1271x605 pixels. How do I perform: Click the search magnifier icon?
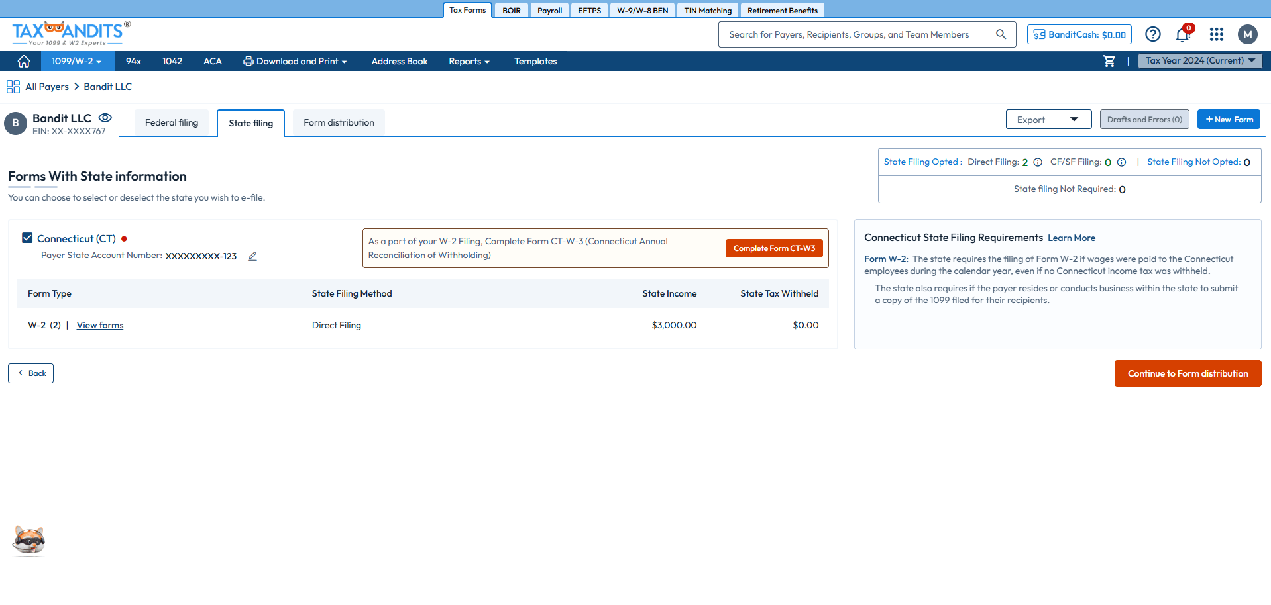pyautogui.click(x=1001, y=34)
